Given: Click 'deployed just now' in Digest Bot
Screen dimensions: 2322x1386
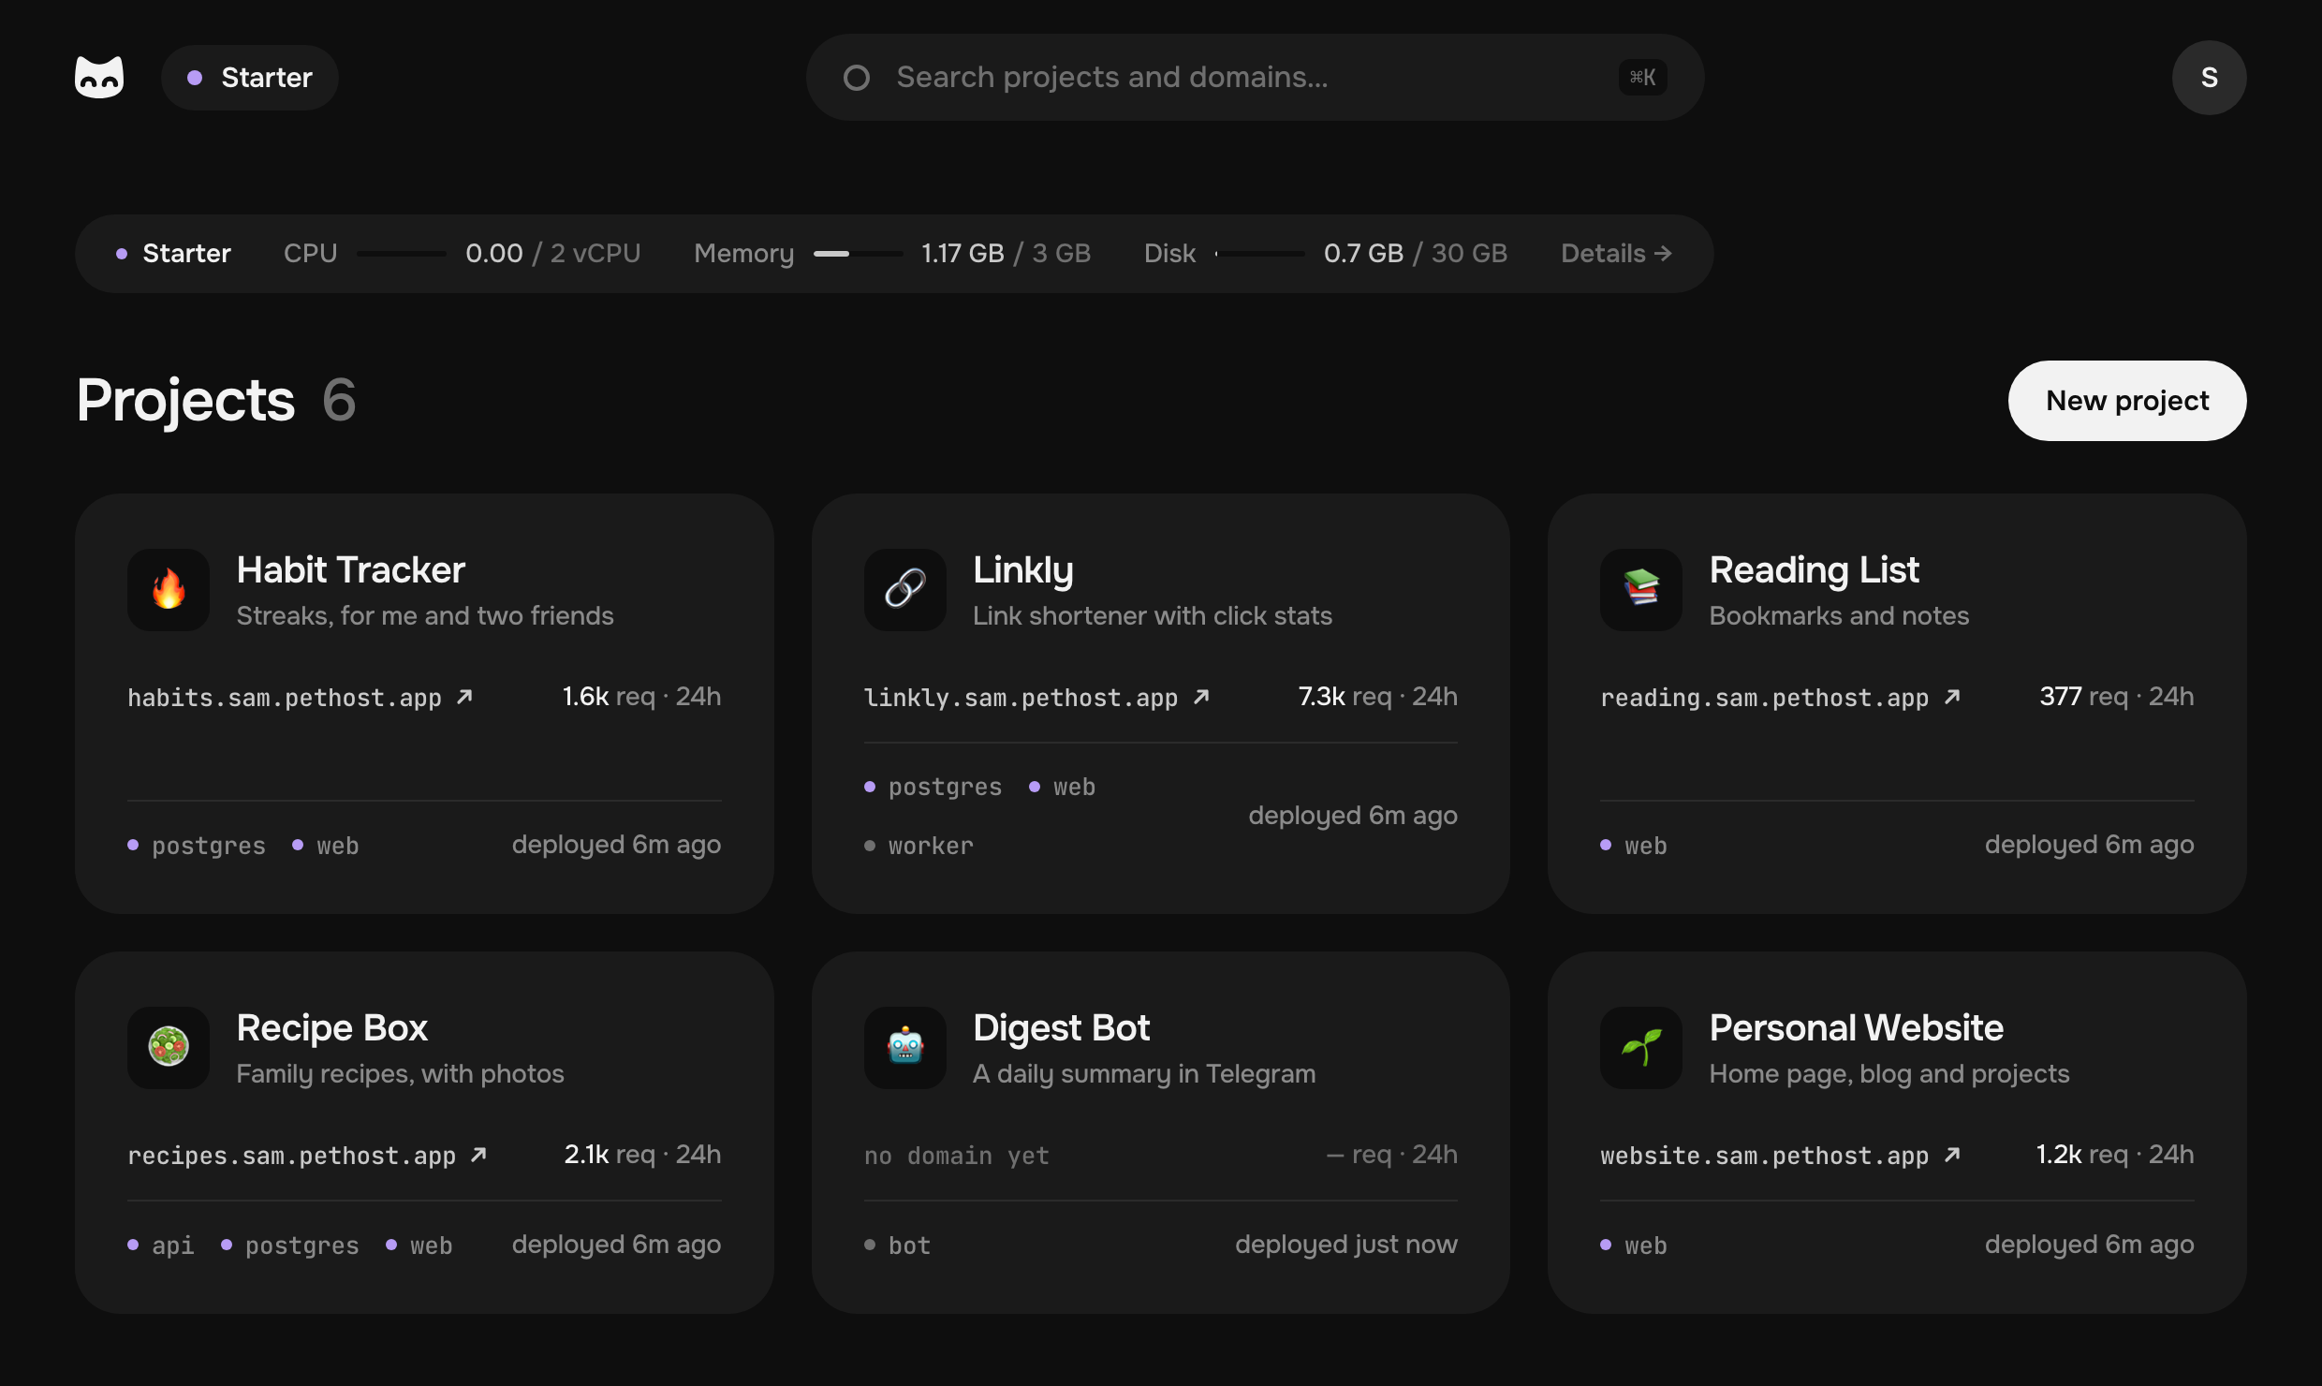Looking at the screenshot, I should tap(1345, 1245).
